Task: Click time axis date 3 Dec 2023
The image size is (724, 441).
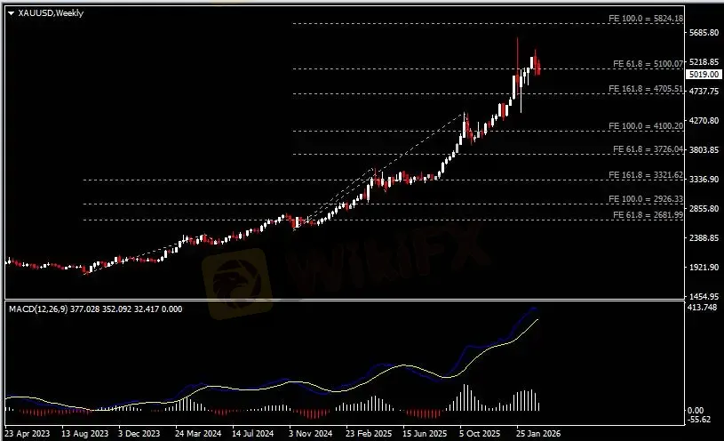Action: click(139, 434)
